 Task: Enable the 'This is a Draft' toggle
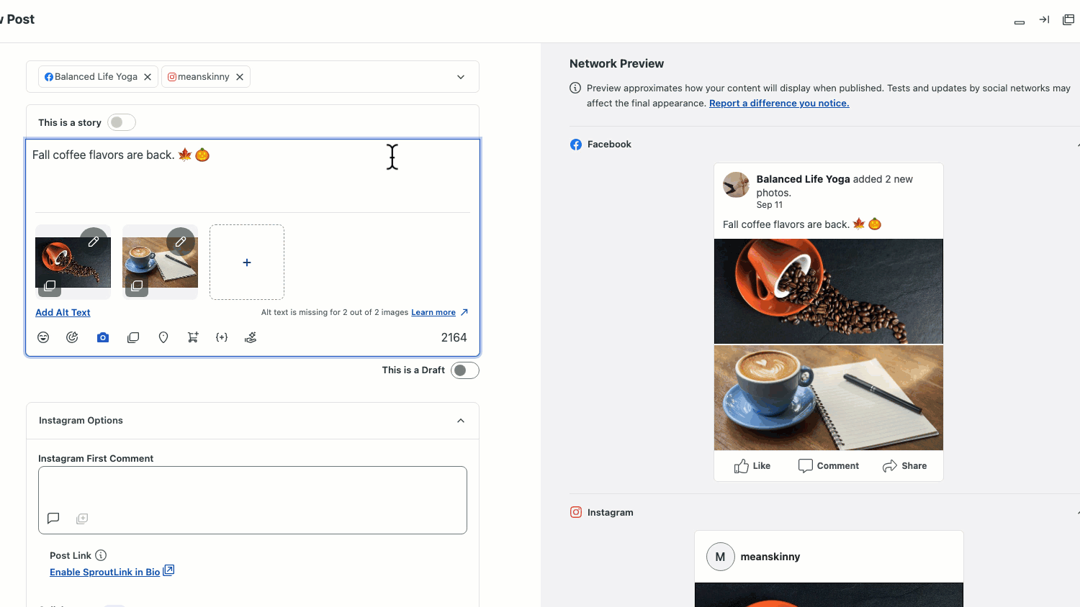click(x=464, y=370)
